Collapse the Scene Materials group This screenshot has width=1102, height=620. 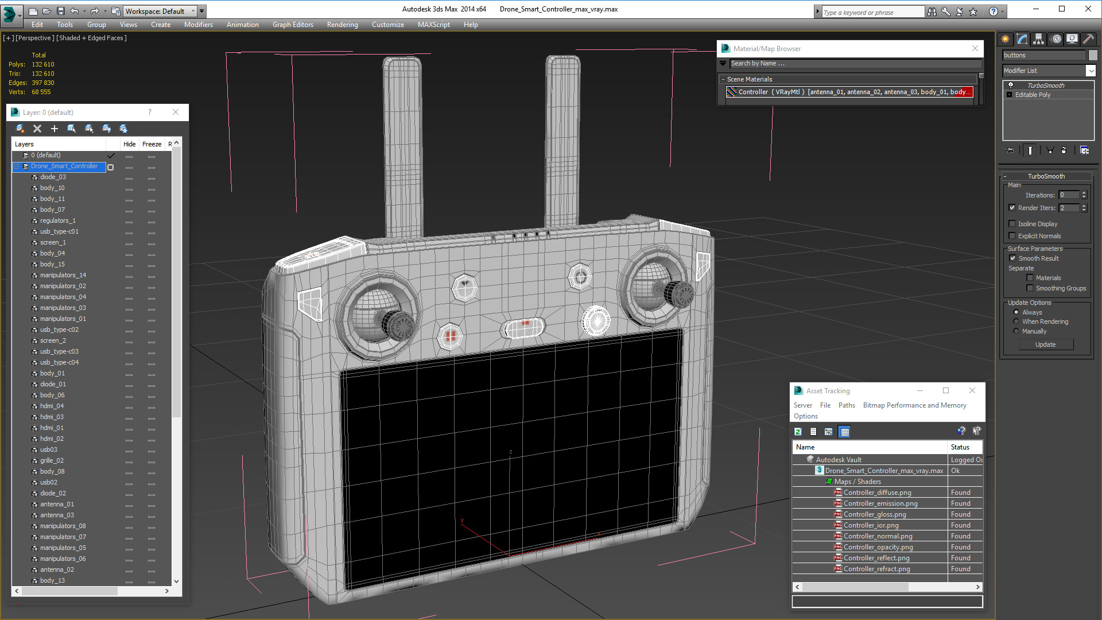(x=723, y=79)
